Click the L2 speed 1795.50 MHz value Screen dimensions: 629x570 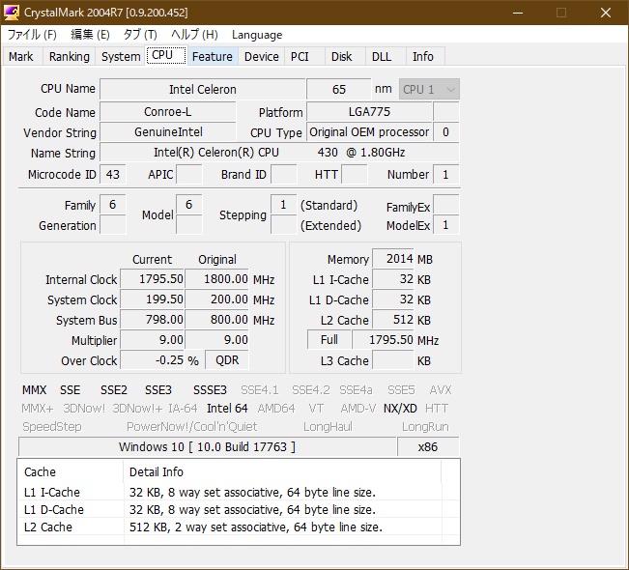[x=383, y=340]
